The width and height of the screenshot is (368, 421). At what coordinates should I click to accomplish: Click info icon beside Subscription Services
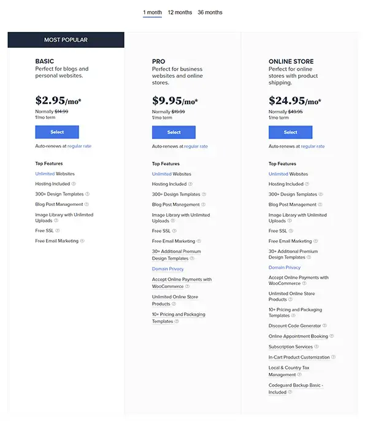[x=317, y=347]
